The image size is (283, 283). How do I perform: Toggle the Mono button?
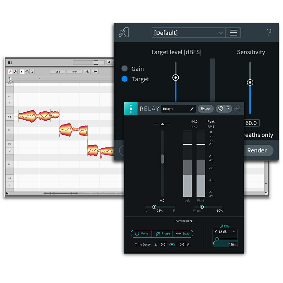point(141,233)
